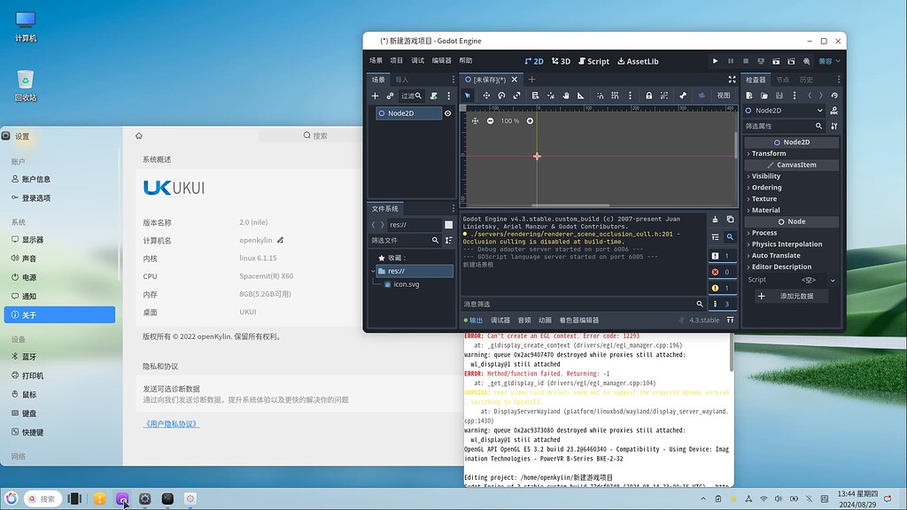Image resolution: width=907 pixels, height=510 pixels.
Task: Run the current scene
Action: pos(776,61)
